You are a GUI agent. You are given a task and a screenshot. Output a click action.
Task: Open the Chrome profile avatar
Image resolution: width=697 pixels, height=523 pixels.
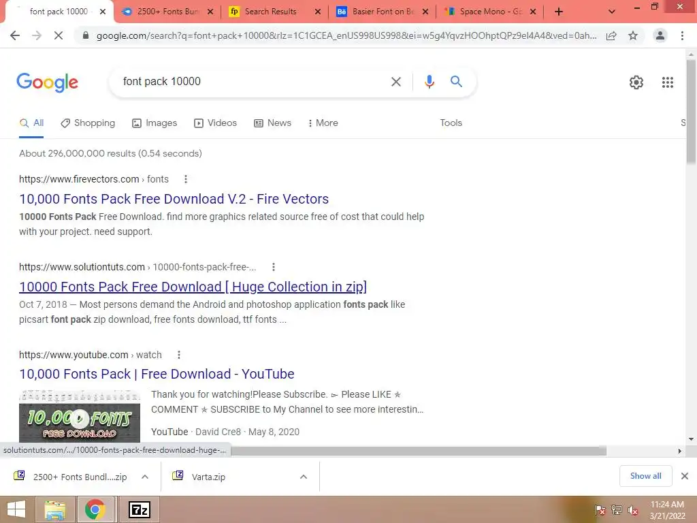tap(660, 35)
